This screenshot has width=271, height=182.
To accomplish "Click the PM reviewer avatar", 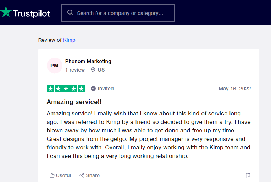I will (x=54, y=66).
